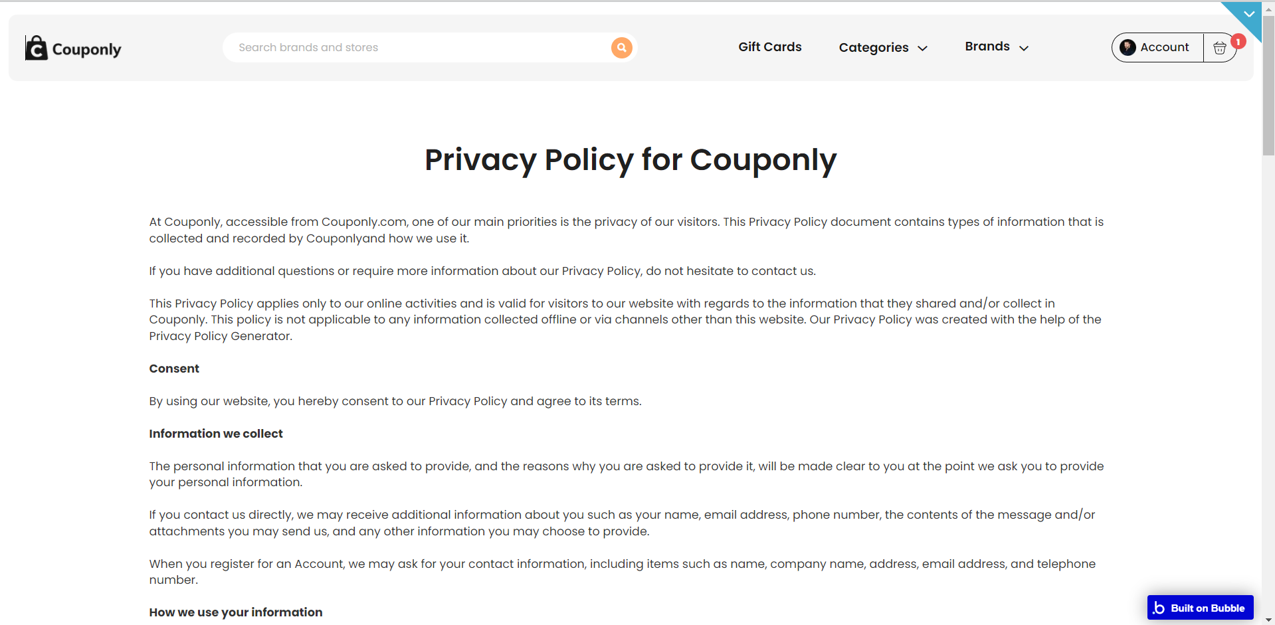This screenshot has height=625, width=1275.
Task: Open the shopping basket icon
Action: pos(1219,48)
